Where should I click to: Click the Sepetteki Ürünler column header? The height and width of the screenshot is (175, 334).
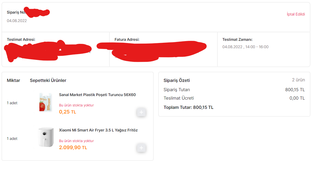48,80
